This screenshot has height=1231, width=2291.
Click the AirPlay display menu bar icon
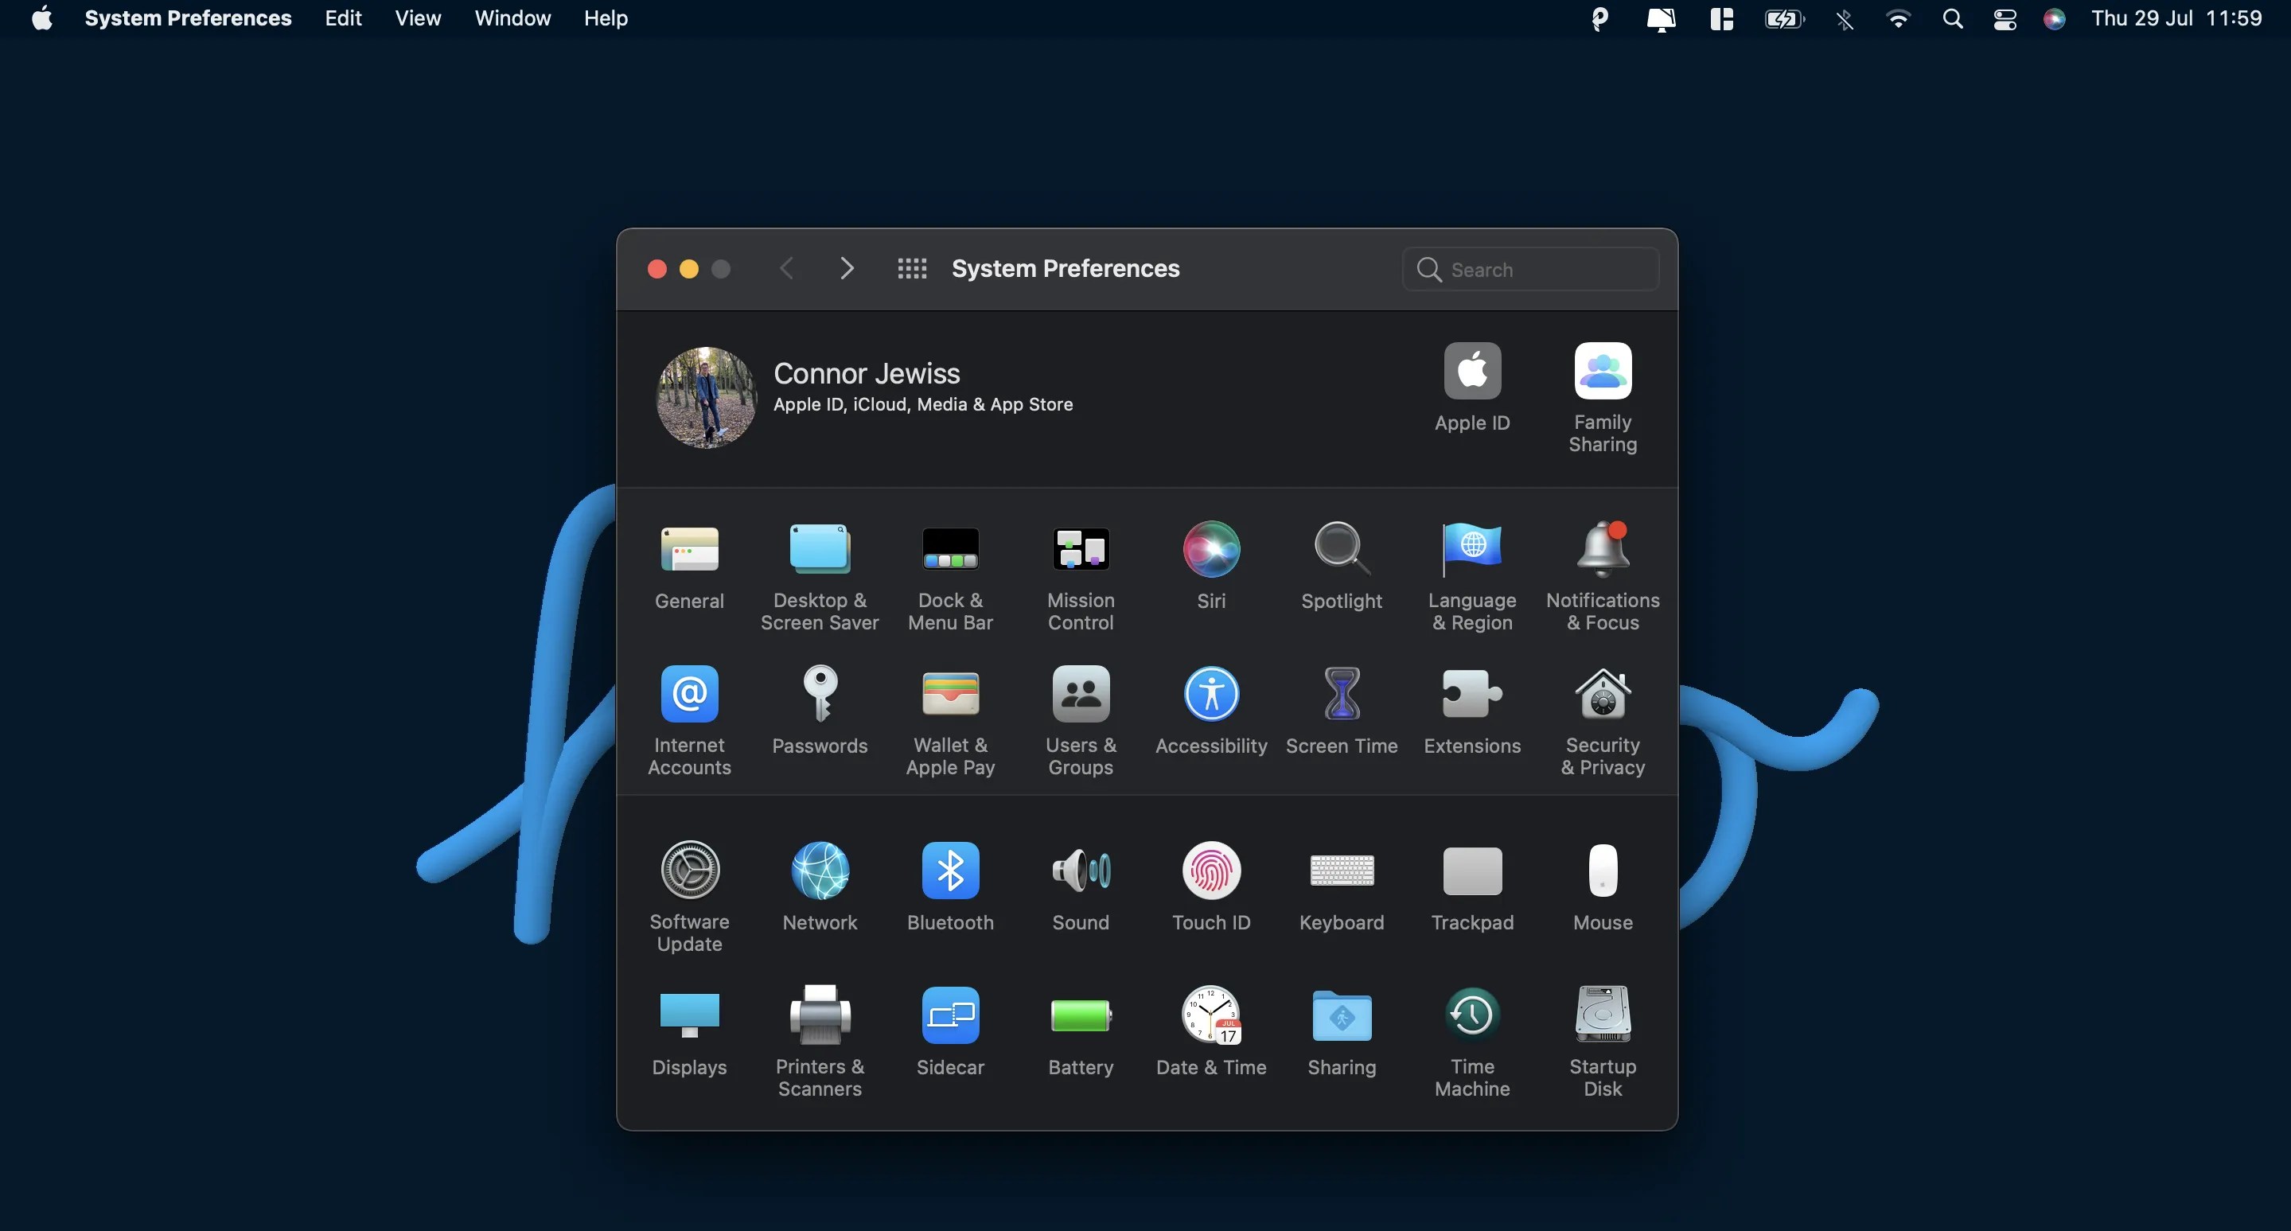pyautogui.click(x=1661, y=18)
